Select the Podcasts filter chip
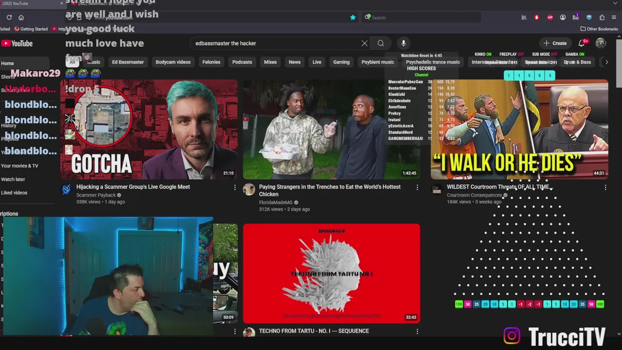622x350 pixels. coord(242,62)
